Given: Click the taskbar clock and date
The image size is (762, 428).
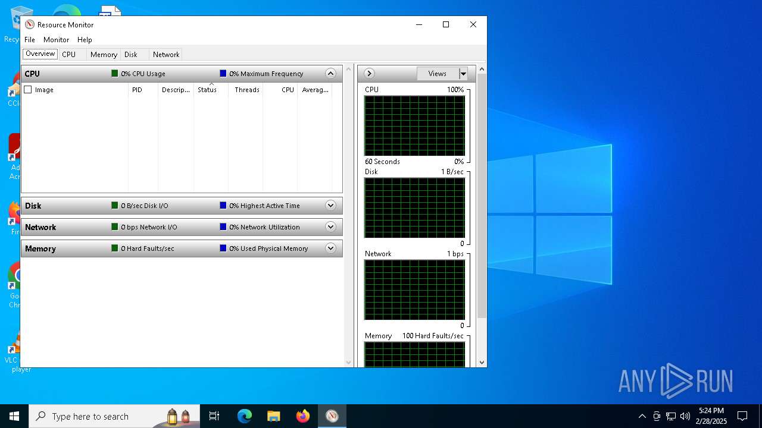Looking at the screenshot, I should tap(711, 416).
